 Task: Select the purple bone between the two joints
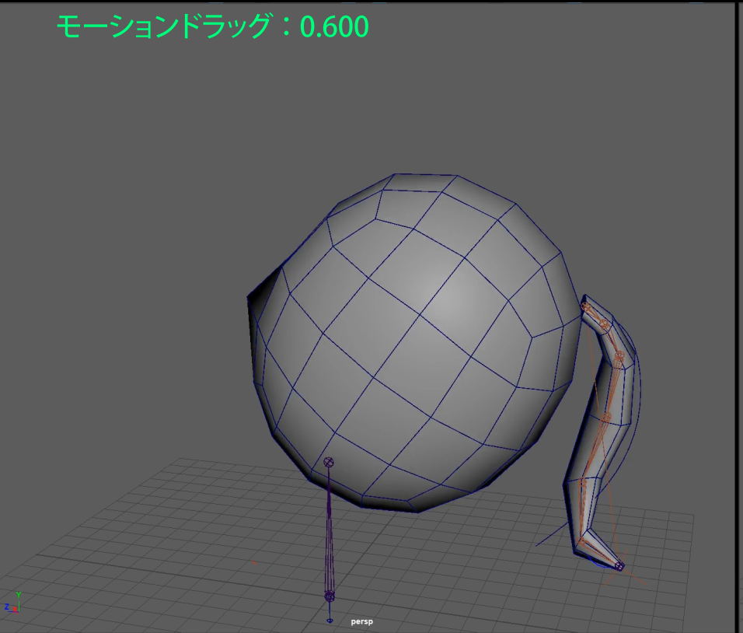329,529
